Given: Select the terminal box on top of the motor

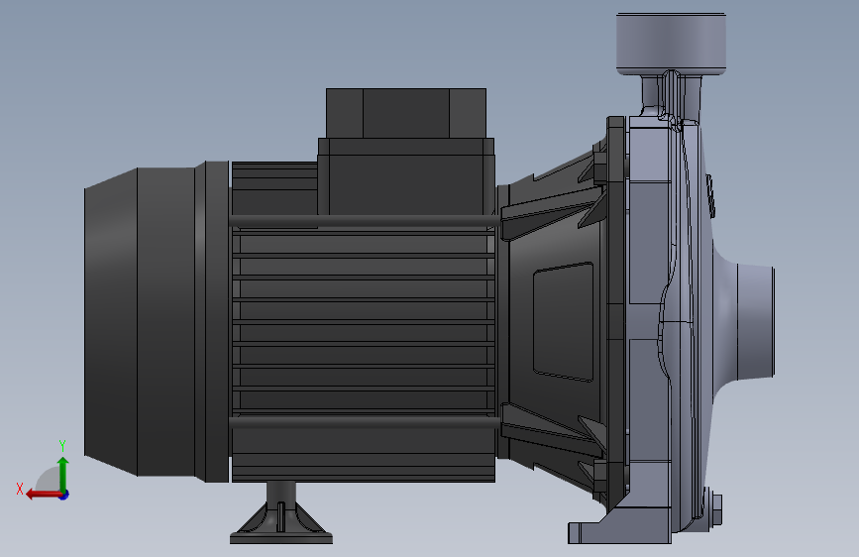Looking at the screenshot, I should click(x=406, y=151).
